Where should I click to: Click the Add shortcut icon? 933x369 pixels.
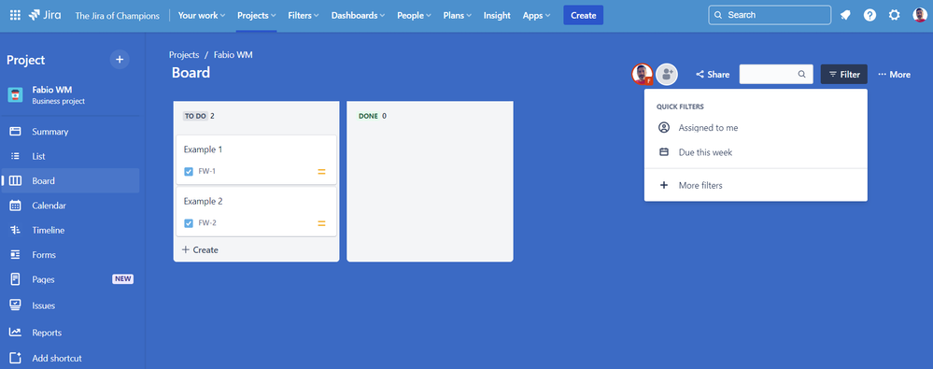[x=16, y=359]
